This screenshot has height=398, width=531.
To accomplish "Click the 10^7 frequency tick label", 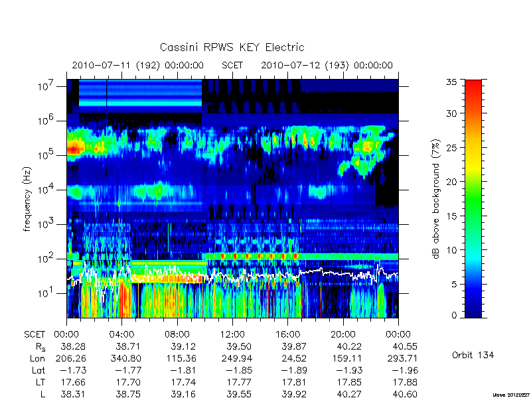I will click(x=46, y=86).
